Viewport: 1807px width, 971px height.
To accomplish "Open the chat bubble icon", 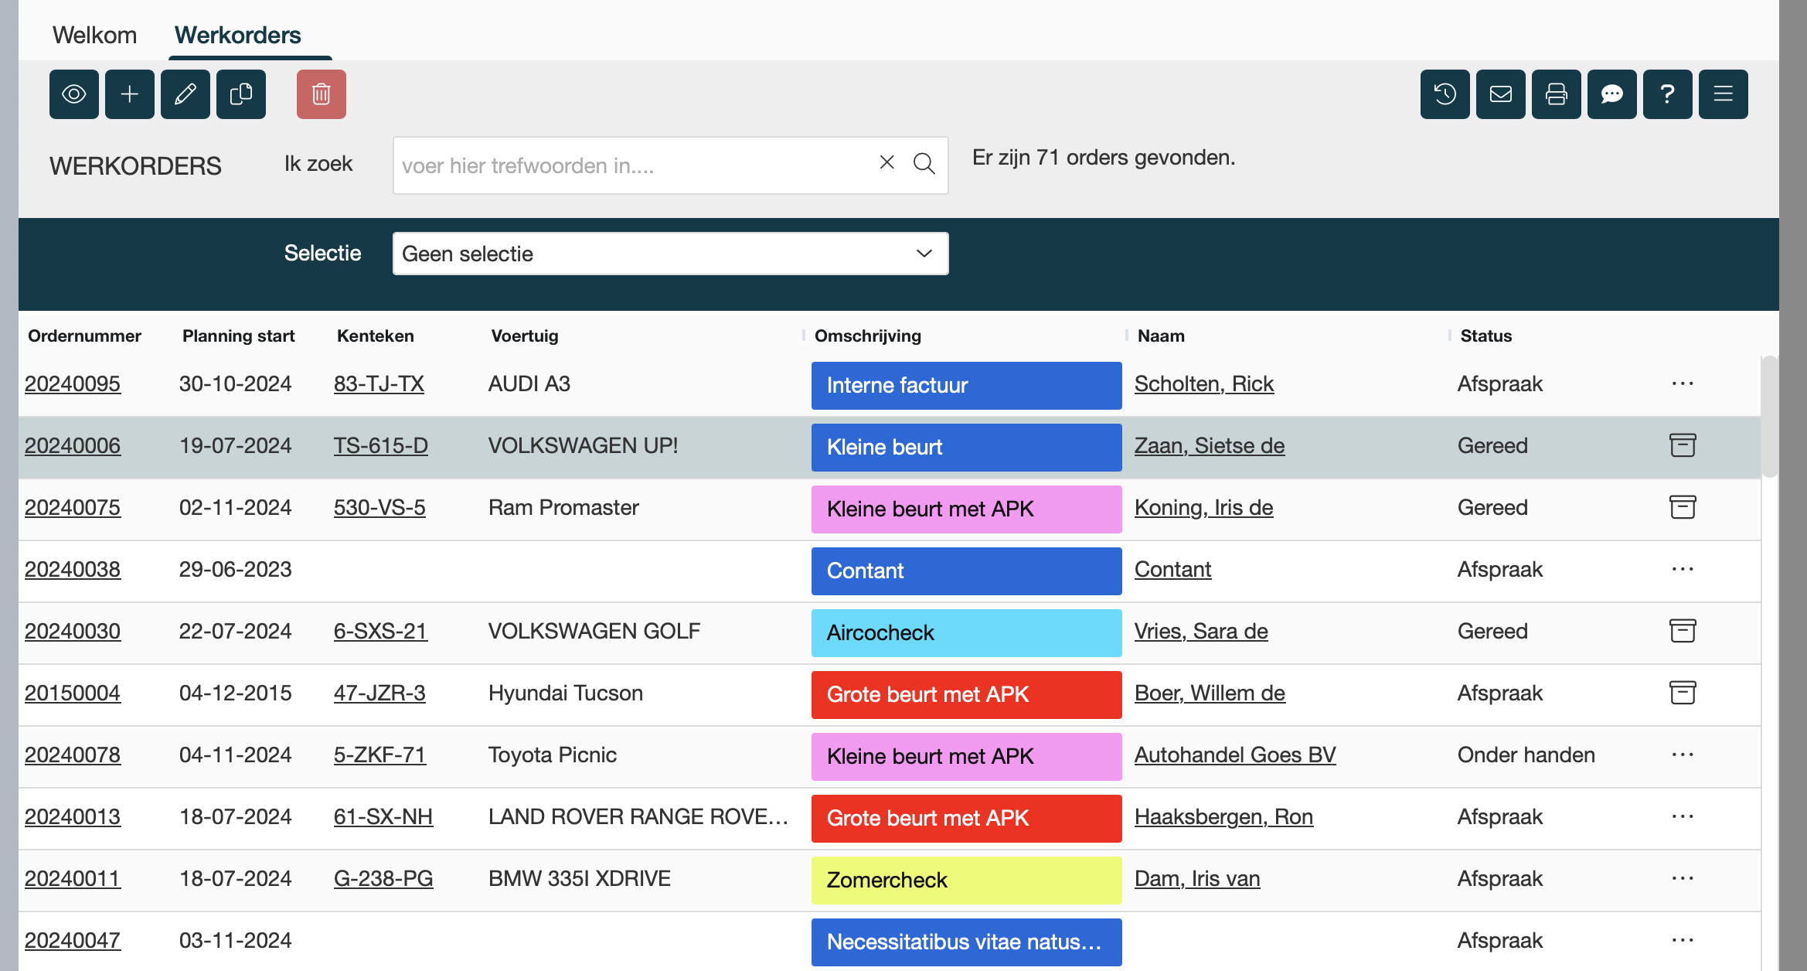I will (x=1612, y=94).
